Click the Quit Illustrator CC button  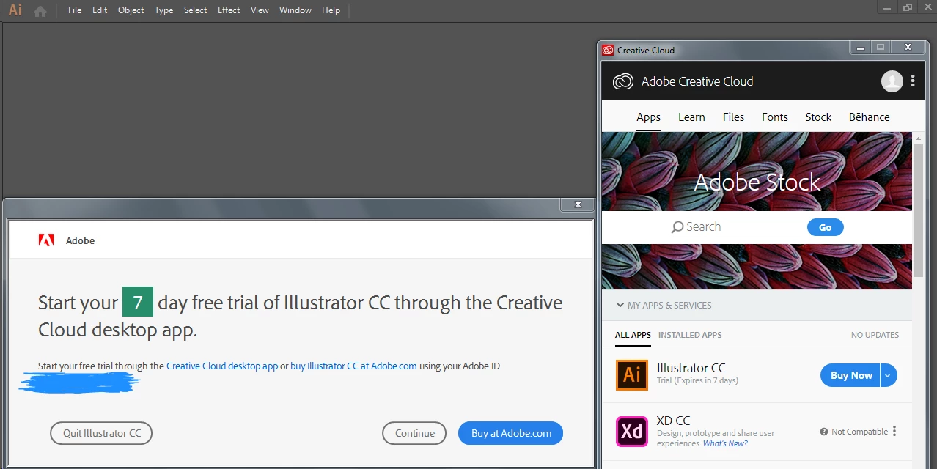click(101, 433)
